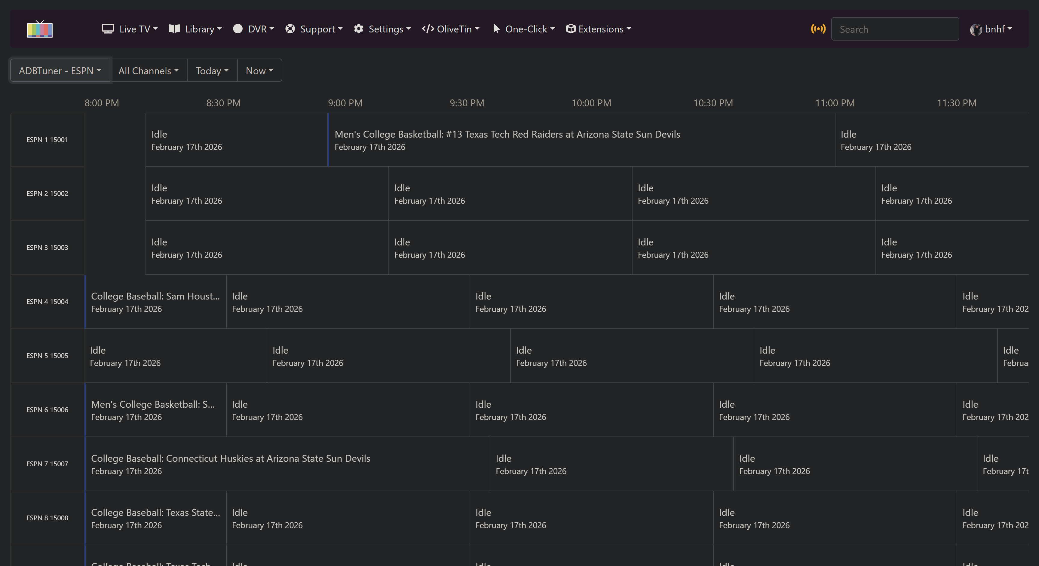Click the Live TV monitor icon

pyautogui.click(x=108, y=29)
